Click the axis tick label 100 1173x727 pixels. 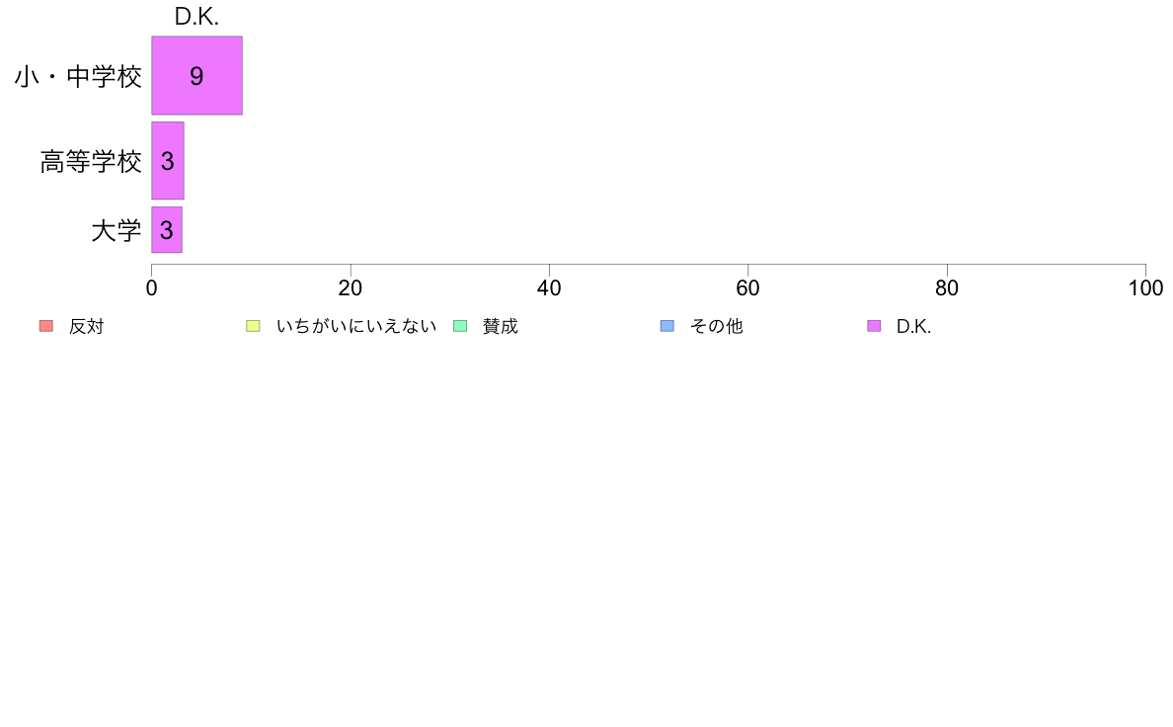[x=1145, y=288]
